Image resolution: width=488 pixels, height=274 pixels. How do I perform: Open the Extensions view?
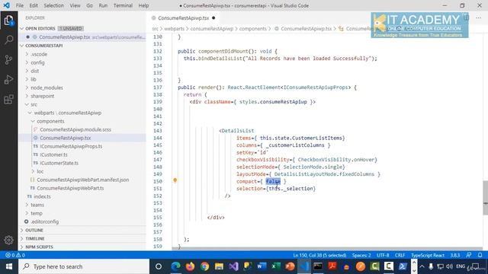coord(8,100)
